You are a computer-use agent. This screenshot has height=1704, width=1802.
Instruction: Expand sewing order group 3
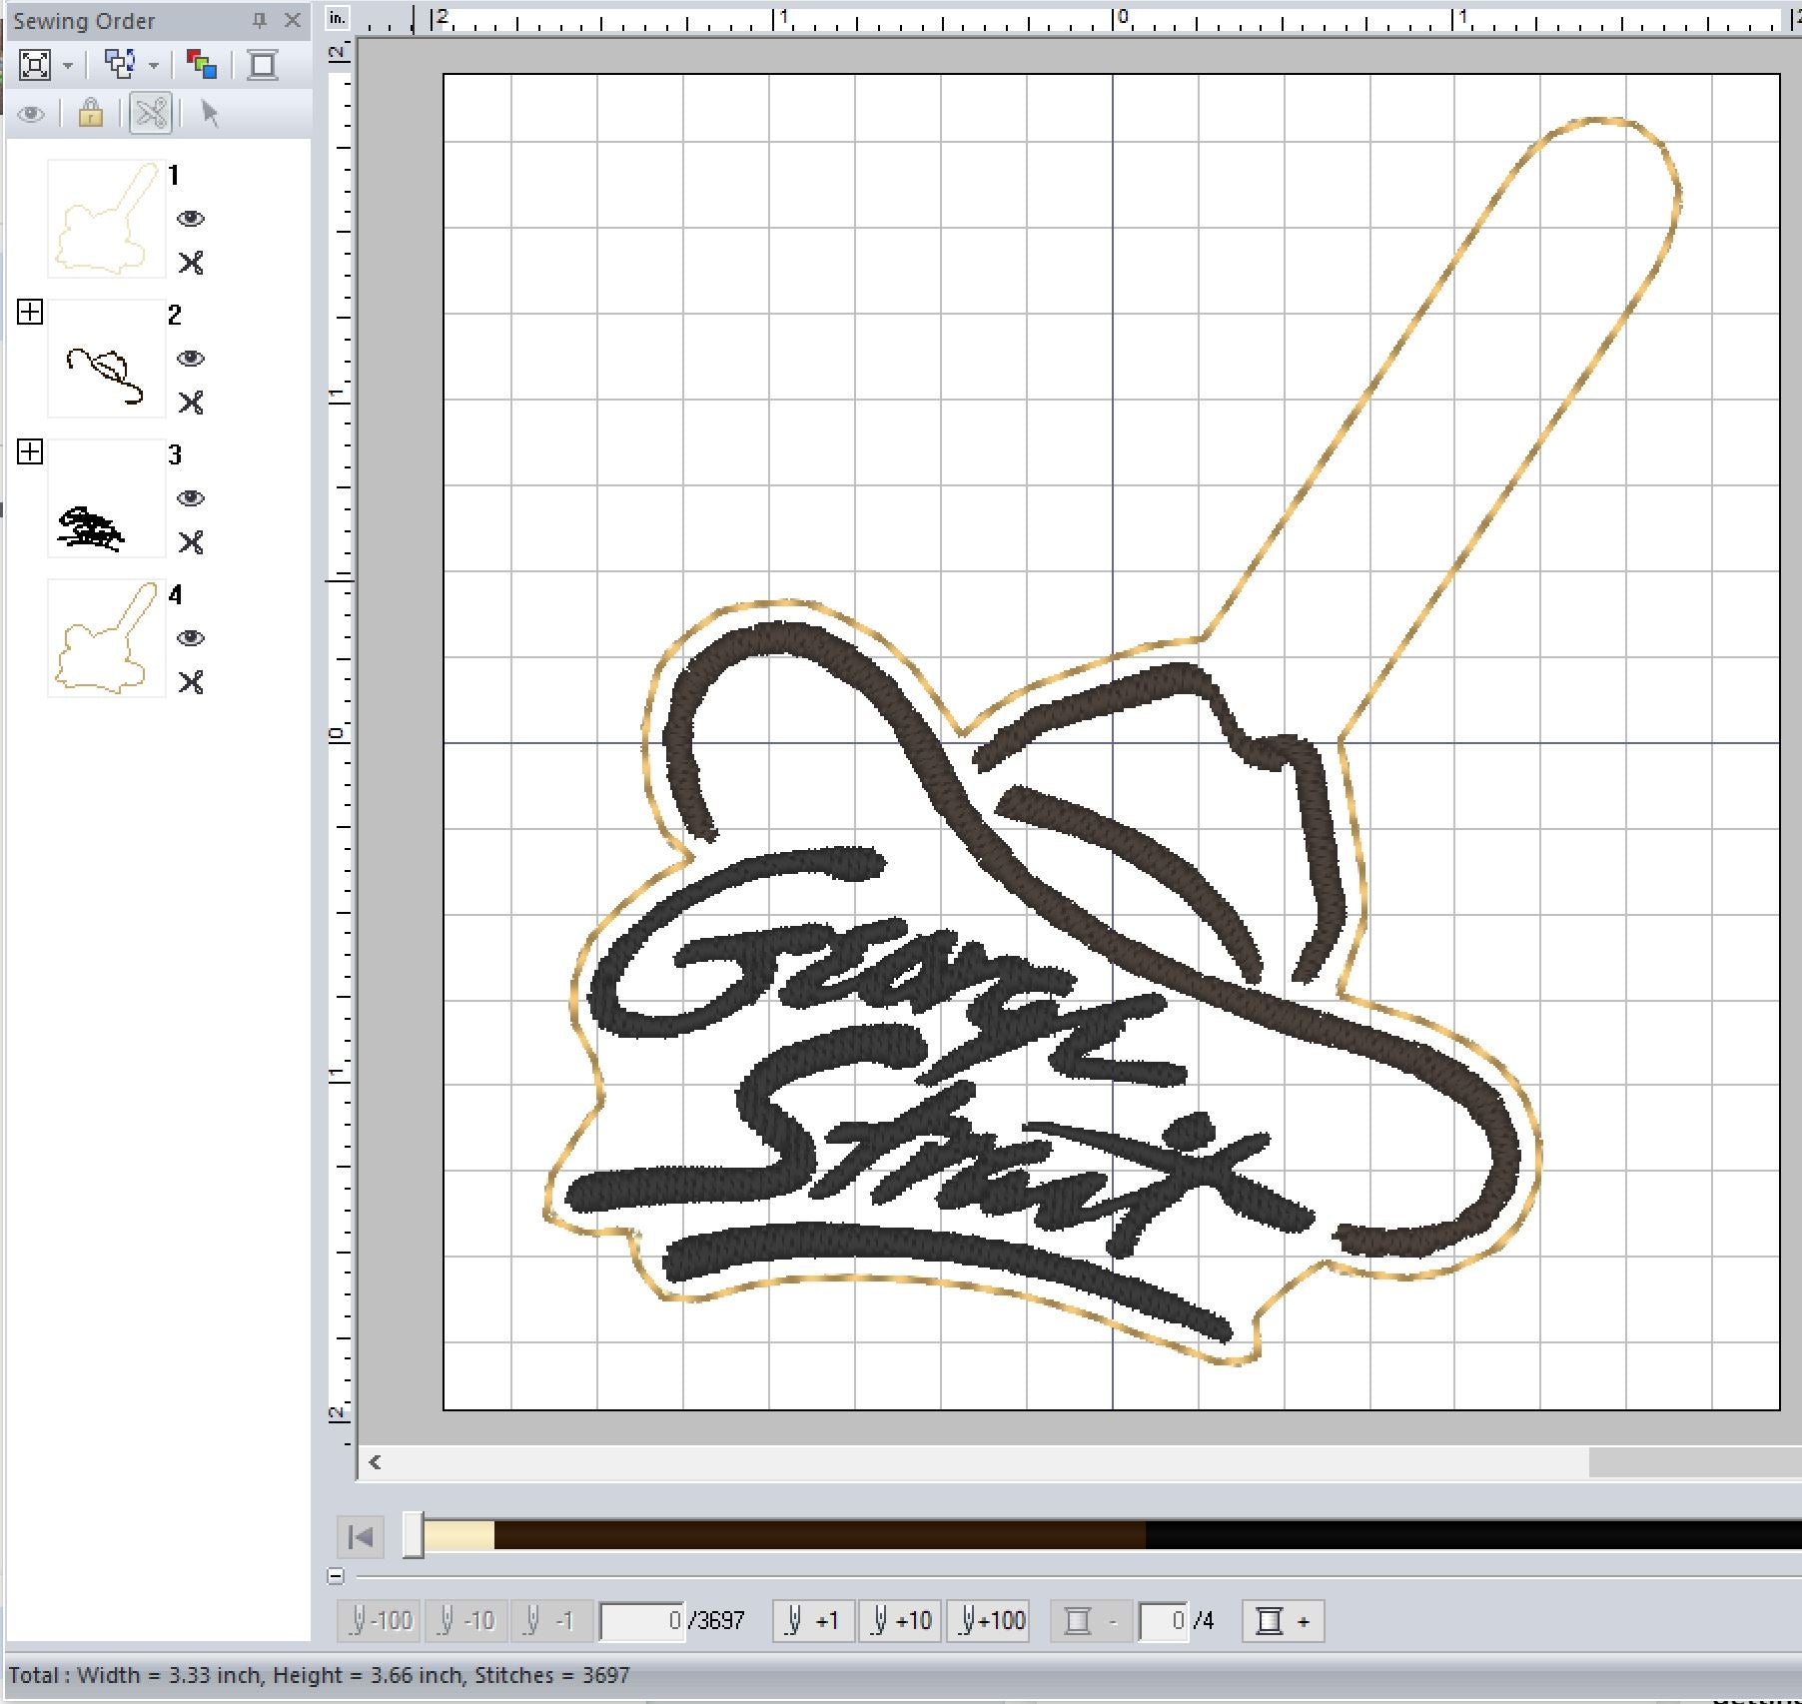point(30,452)
